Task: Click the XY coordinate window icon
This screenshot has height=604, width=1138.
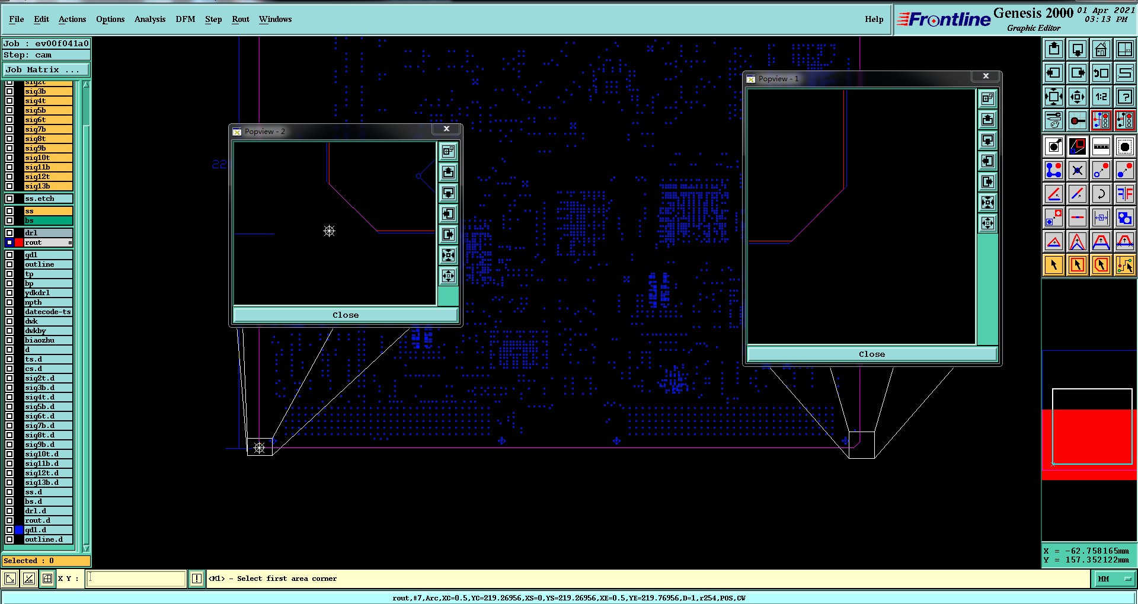Action: (1125, 49)
